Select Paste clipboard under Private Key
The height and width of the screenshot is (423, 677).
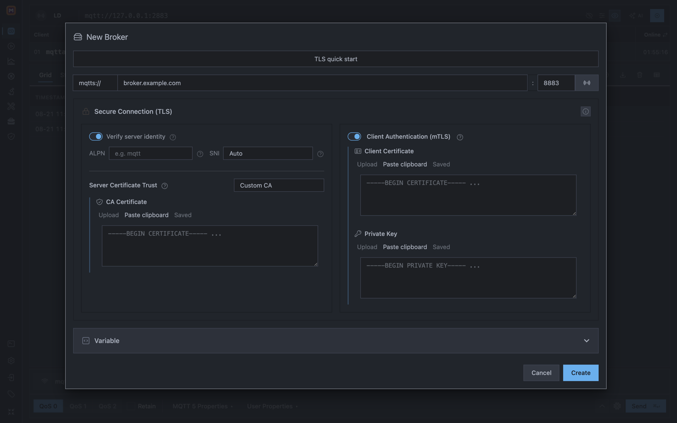click(x=405, y=247)
